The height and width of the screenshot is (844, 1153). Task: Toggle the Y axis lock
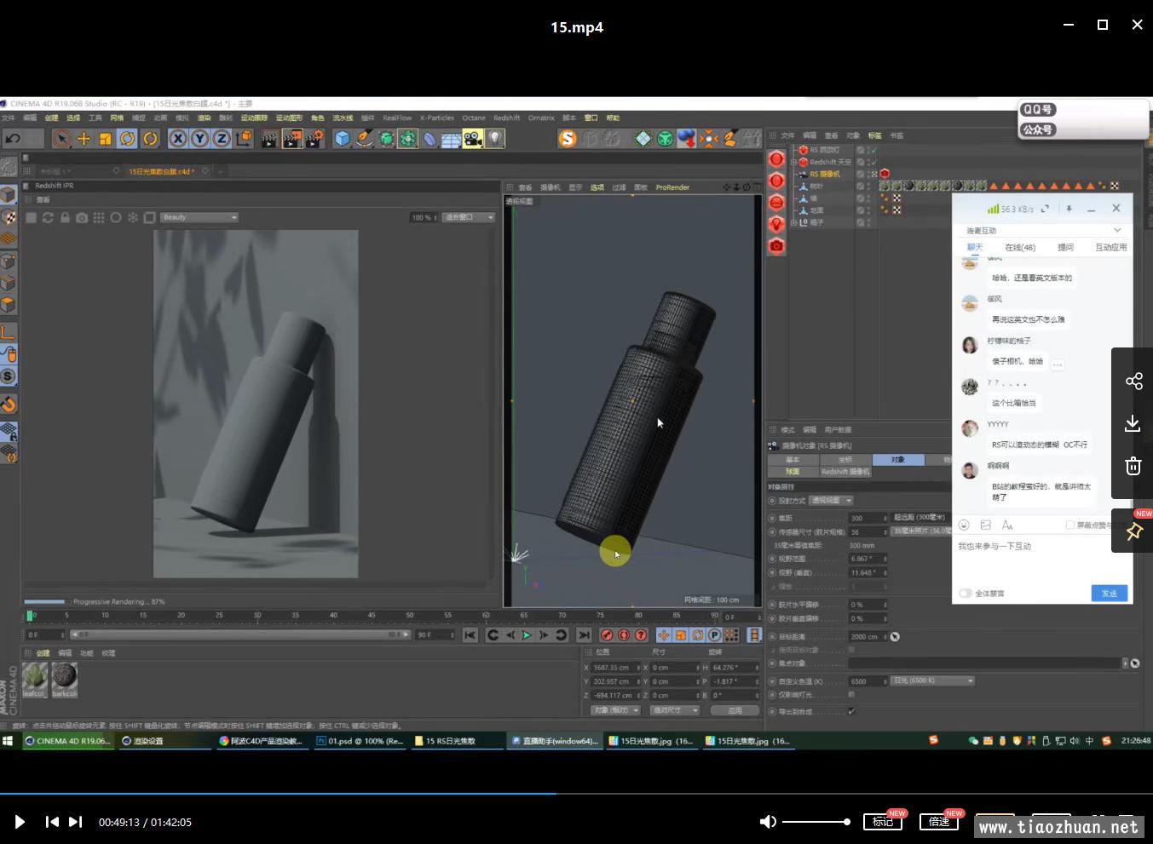pos(199,138)
